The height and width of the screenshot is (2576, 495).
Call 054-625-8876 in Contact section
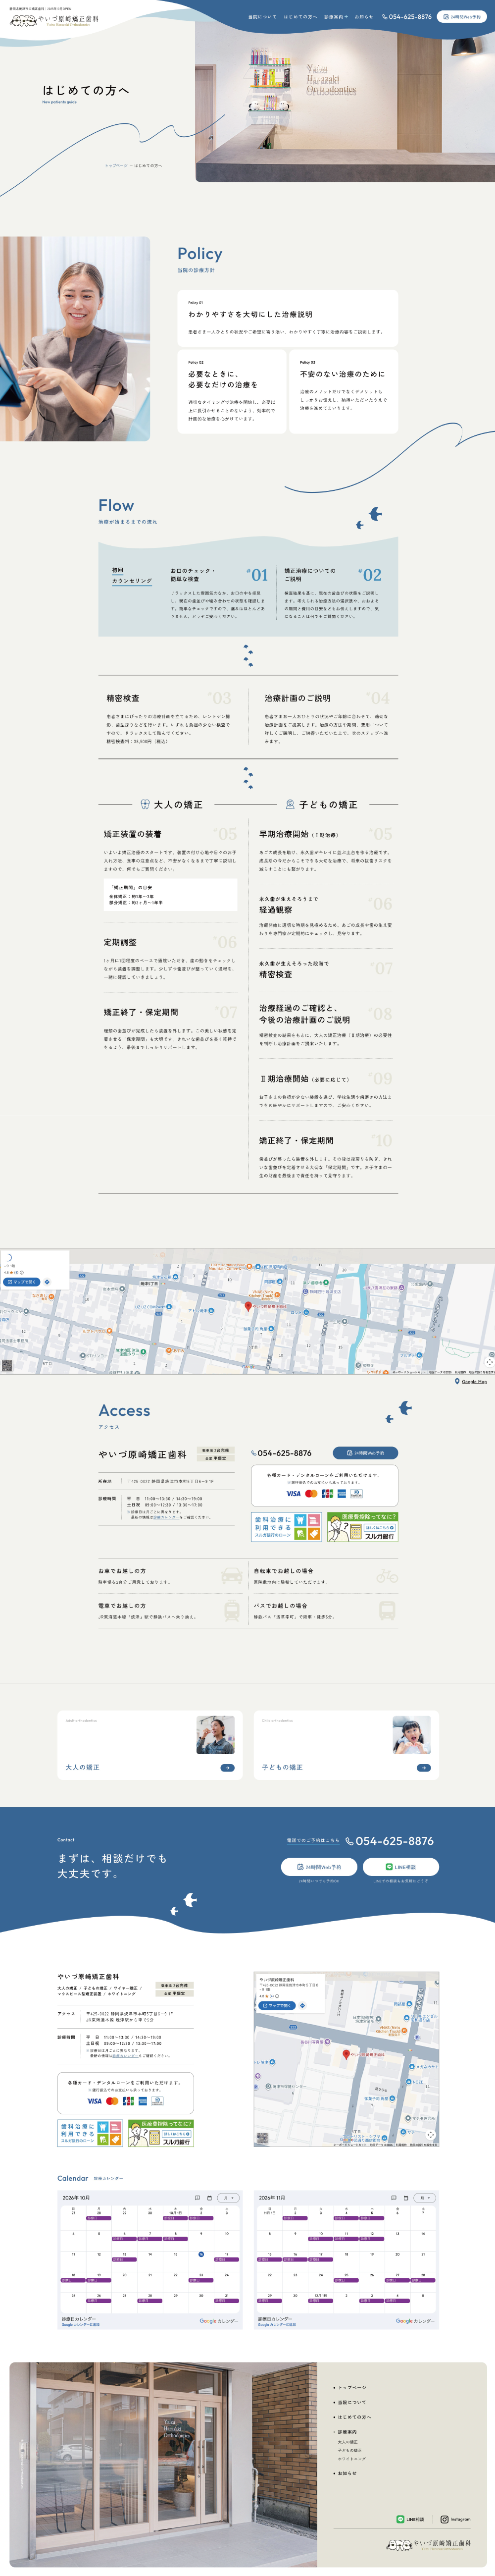pyautogui.click(x=389, y=1841)
